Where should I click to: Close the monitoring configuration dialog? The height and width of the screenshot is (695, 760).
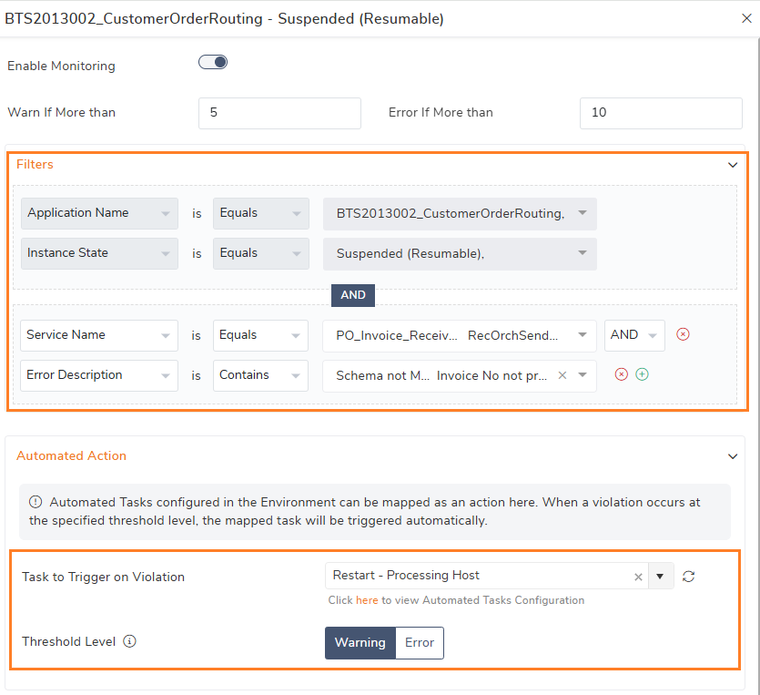click(x=746, y=18)
